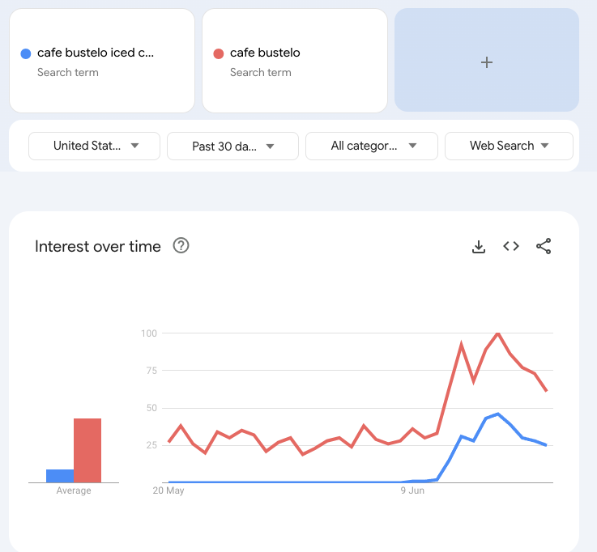Click the blue dot for iced coffee term
This screenshot has height=552, width=597.
point(26,53)
